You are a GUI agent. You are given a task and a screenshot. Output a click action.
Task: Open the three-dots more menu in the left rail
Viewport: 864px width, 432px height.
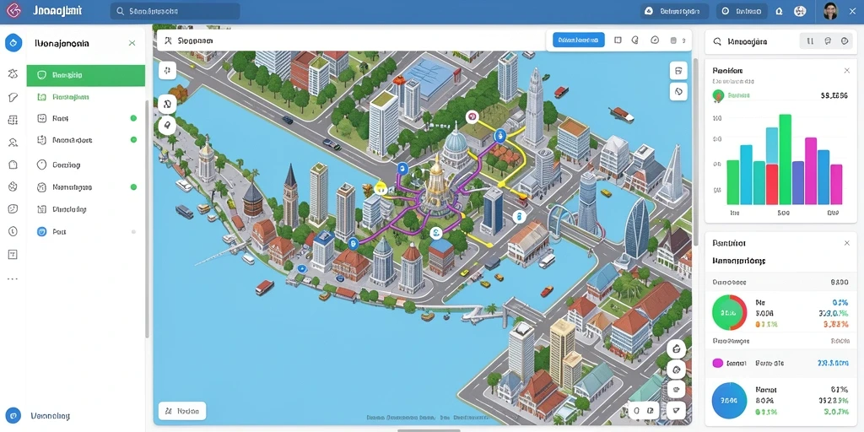13,278
